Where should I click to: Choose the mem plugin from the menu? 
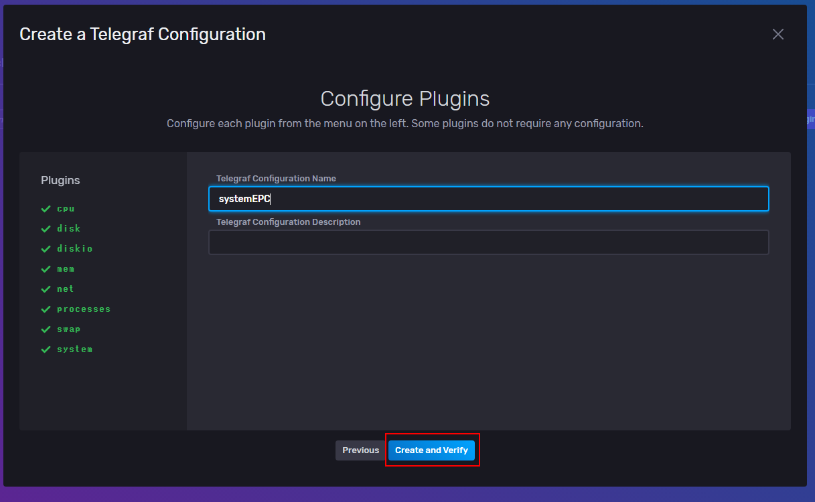click(x=66, y=269)
